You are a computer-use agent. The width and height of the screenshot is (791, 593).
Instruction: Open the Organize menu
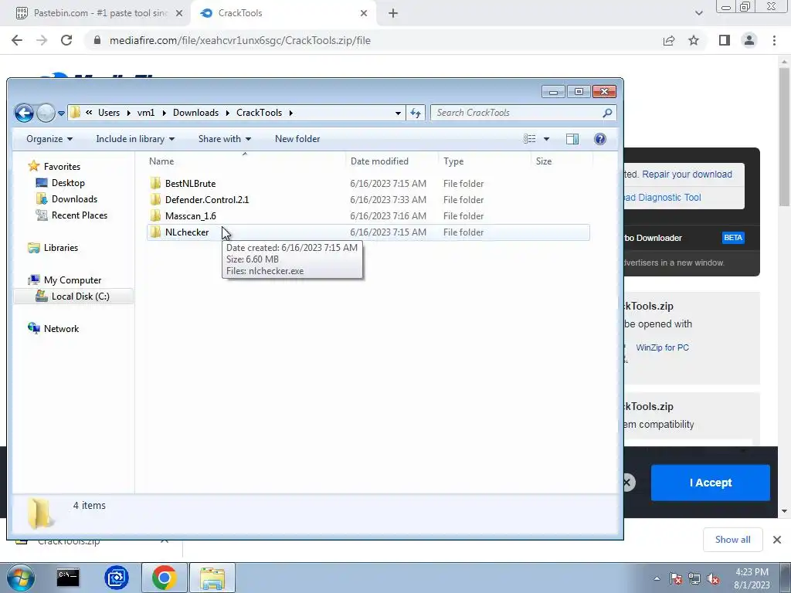[49, 139]
